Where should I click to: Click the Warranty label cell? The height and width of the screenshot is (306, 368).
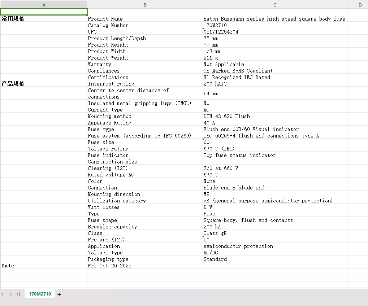pyautogui.click(x=145, y=64)
